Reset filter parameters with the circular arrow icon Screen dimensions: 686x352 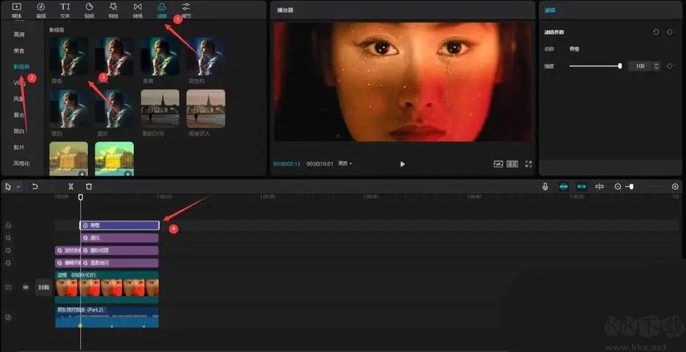pos(656,32)
